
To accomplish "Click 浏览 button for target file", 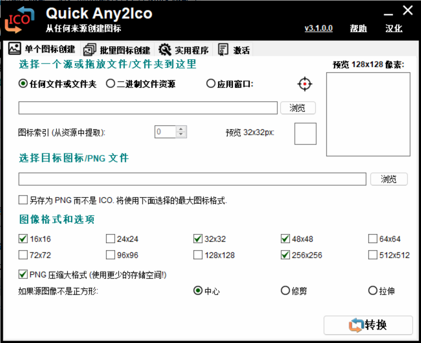I will [389, 179].
